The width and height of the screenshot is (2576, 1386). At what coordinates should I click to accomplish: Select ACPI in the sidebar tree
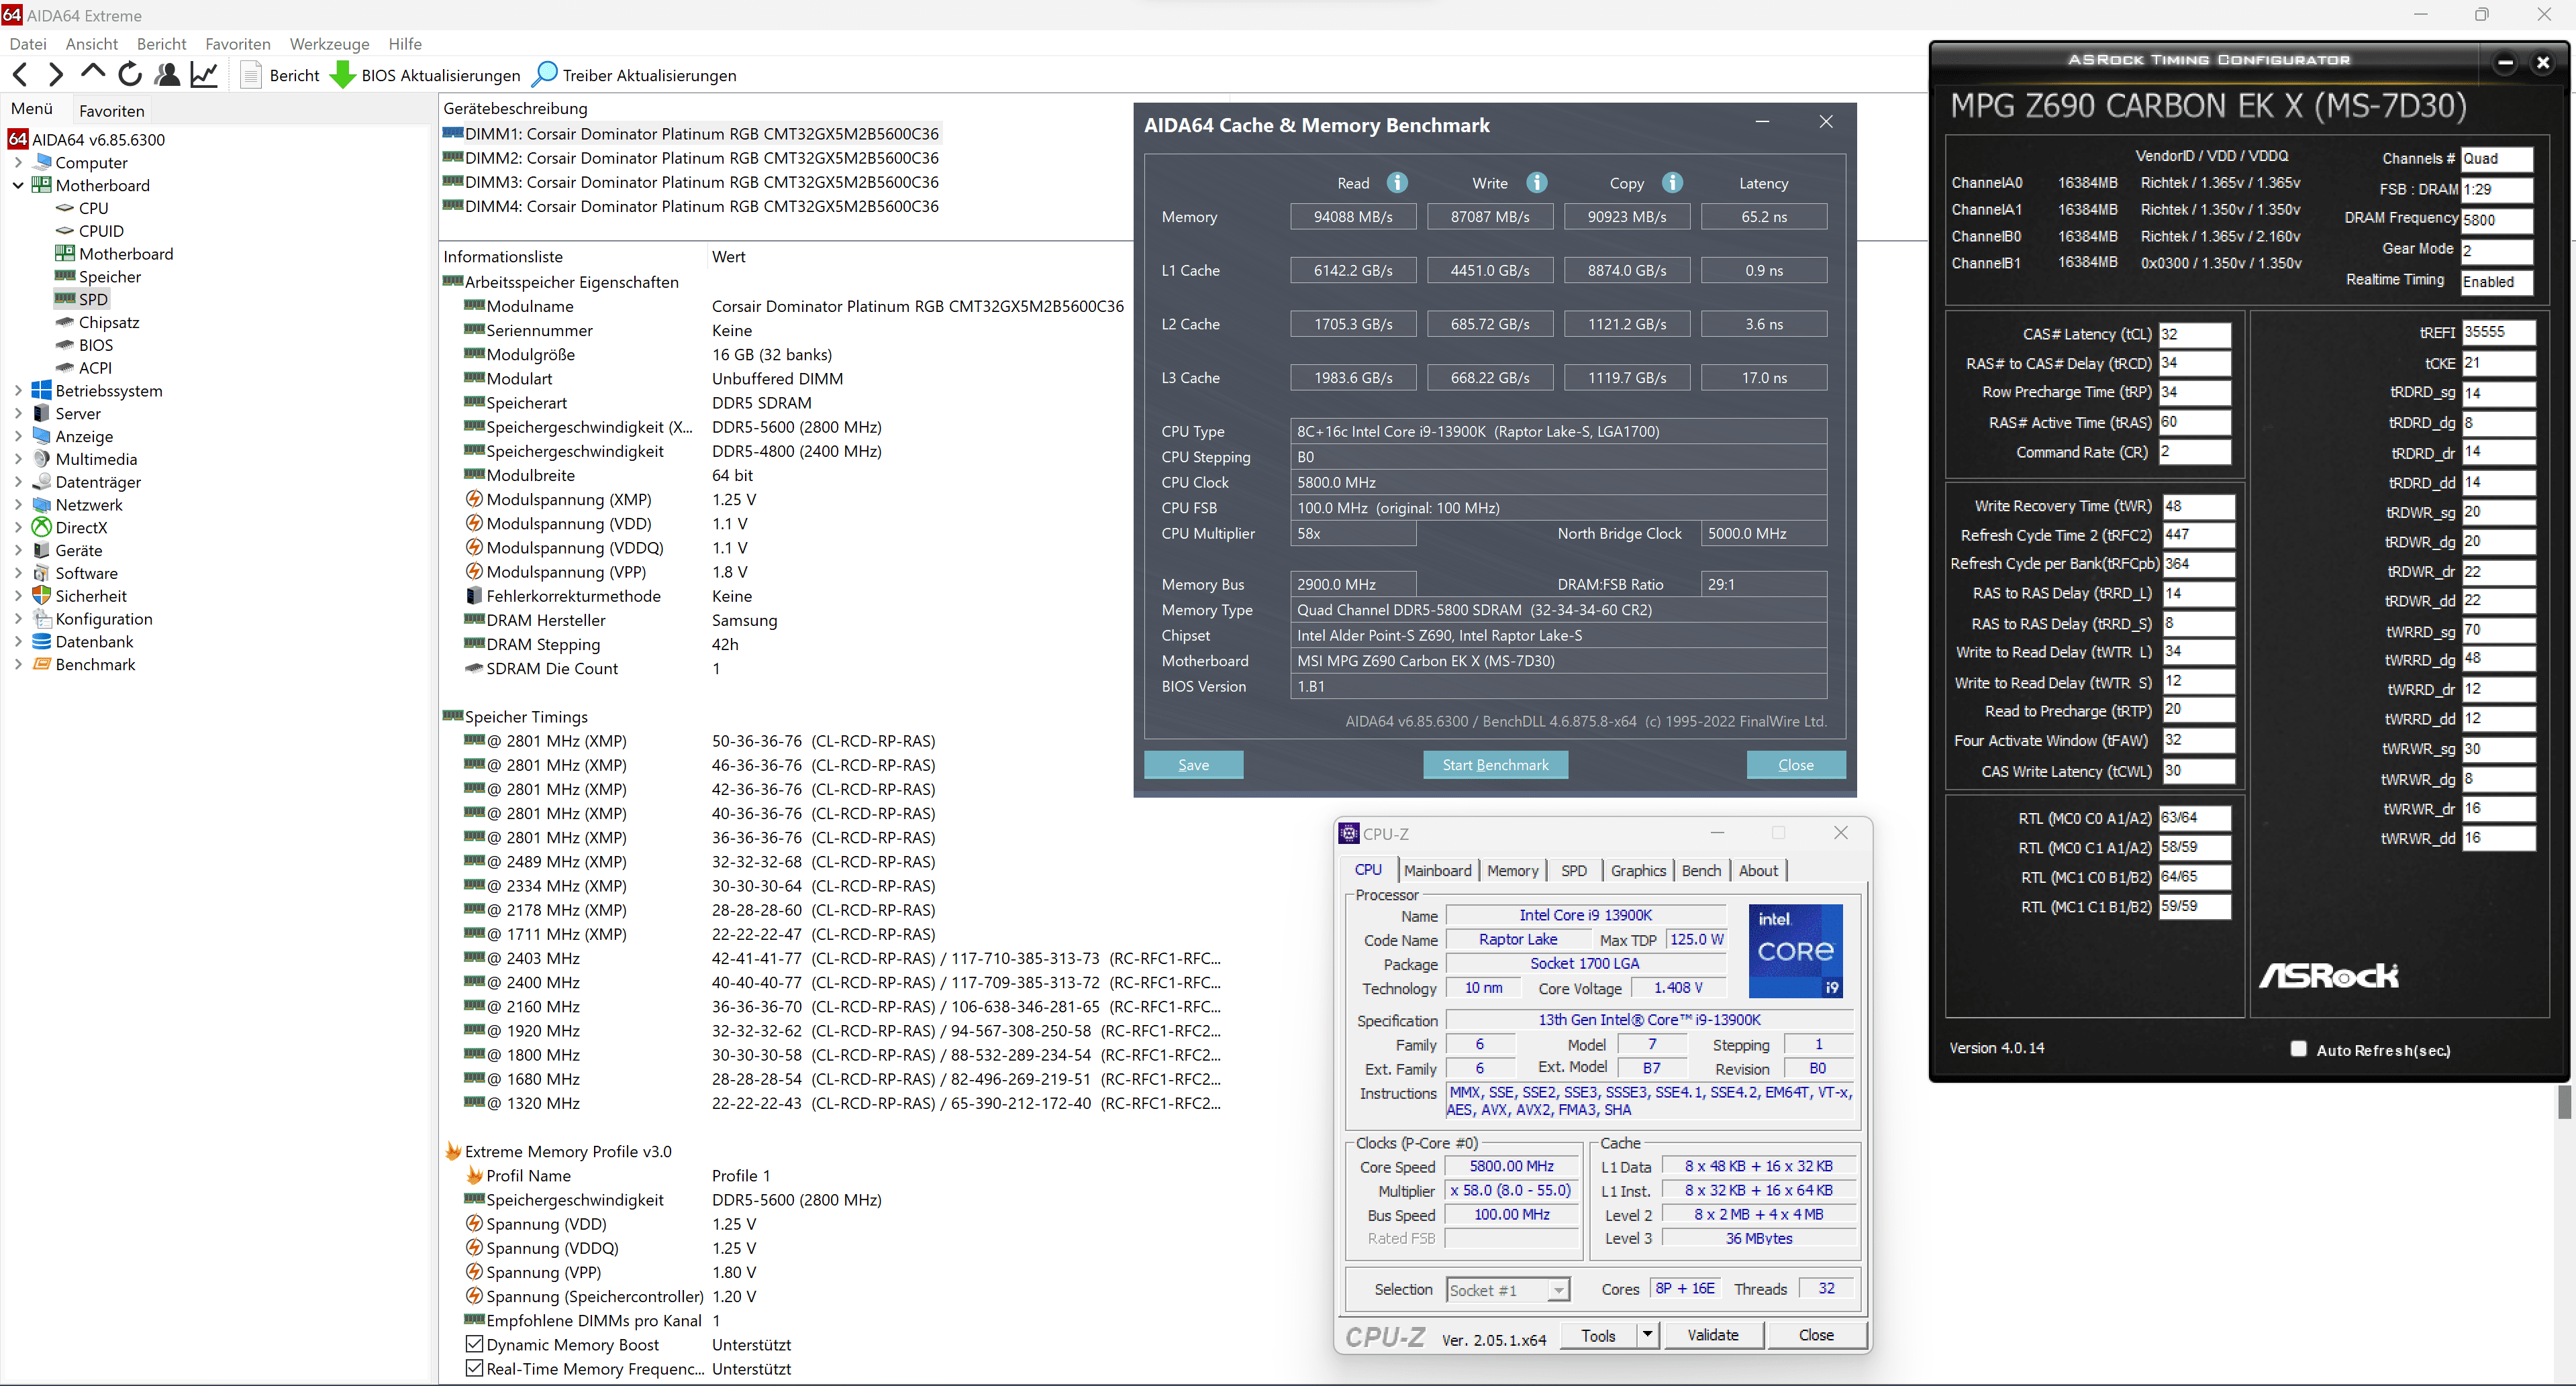pos(95,368)
